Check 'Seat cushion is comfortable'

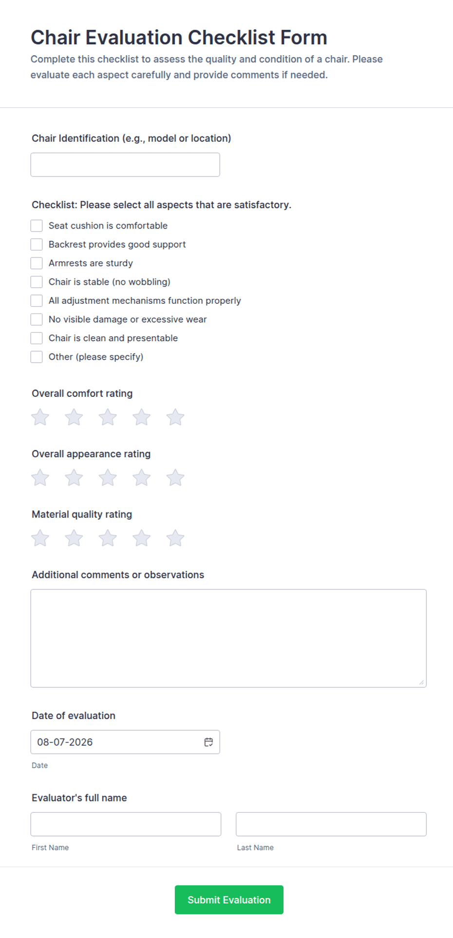click(x=37, y=225)
